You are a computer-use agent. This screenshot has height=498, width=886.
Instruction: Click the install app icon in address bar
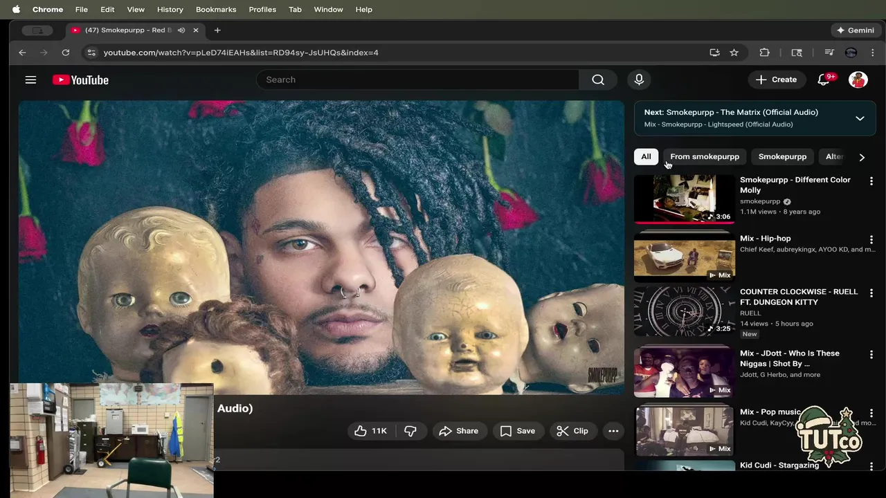714,53
